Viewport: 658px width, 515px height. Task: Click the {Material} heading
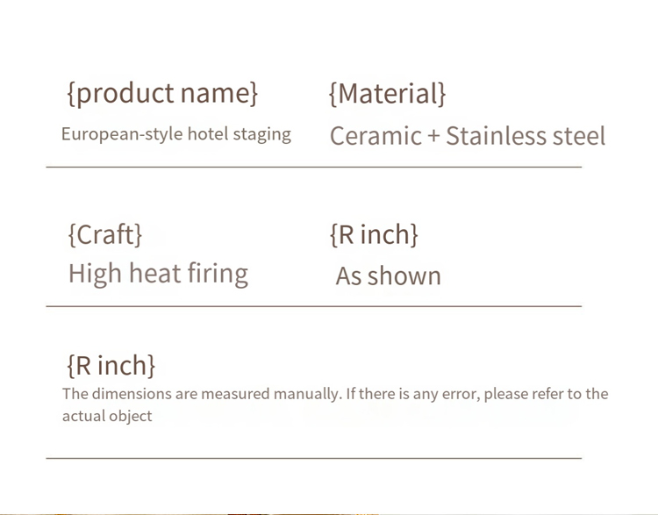click(387, 93)
